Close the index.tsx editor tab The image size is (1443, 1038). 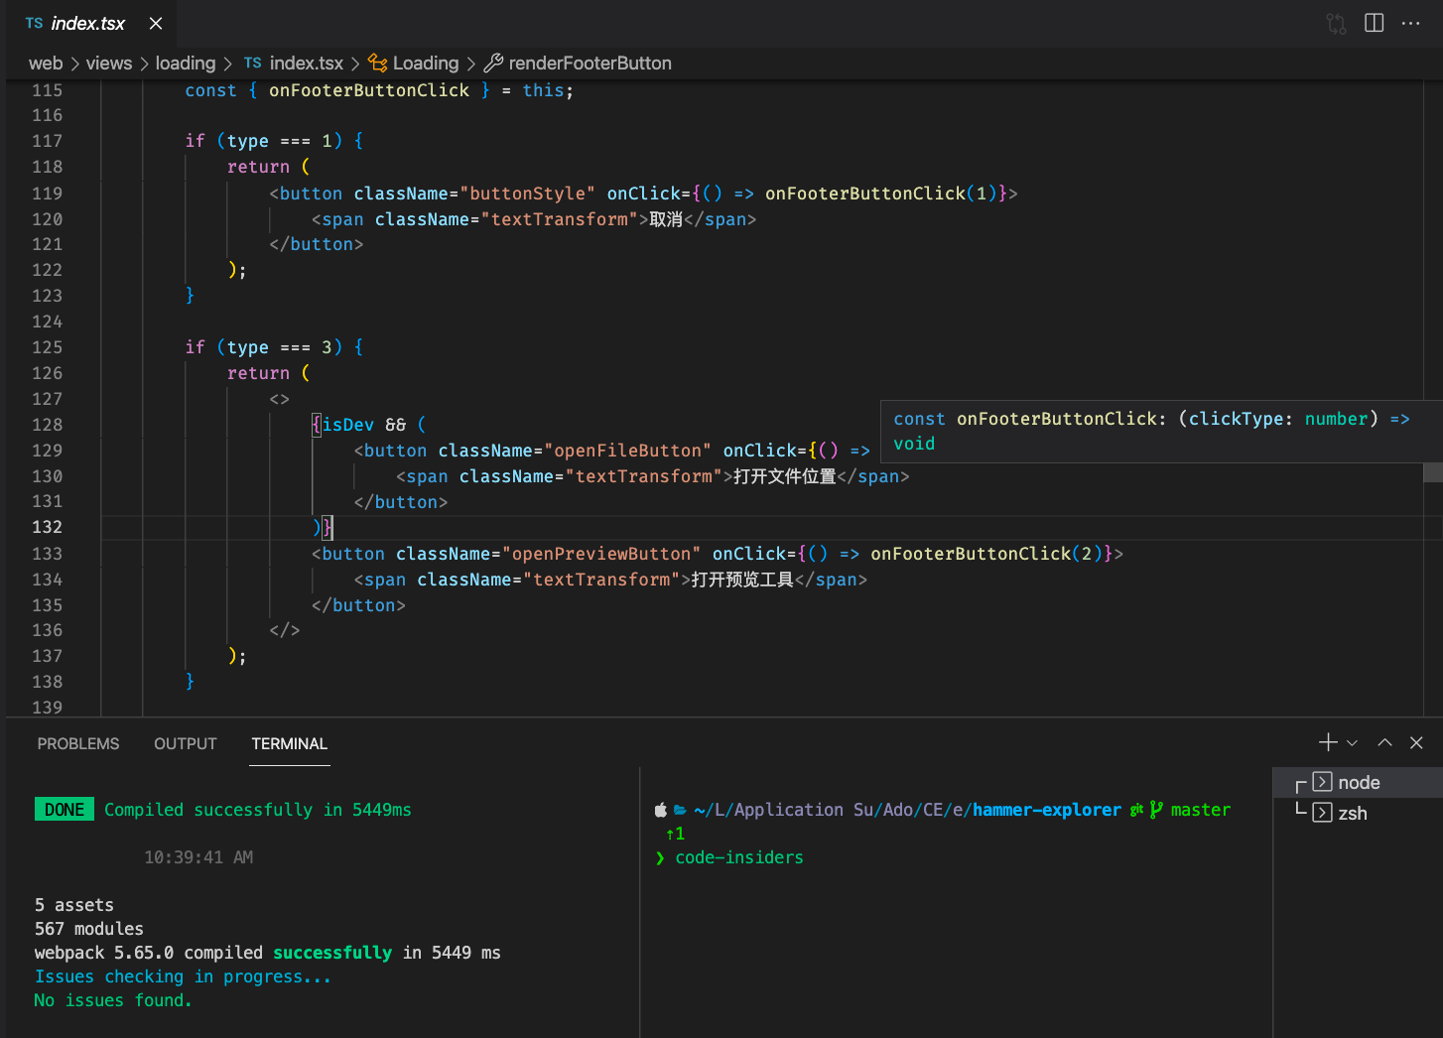coord(155,22)
